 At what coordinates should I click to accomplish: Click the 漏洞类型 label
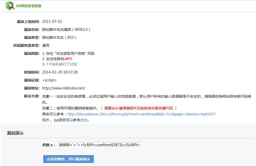click(32, 38)
